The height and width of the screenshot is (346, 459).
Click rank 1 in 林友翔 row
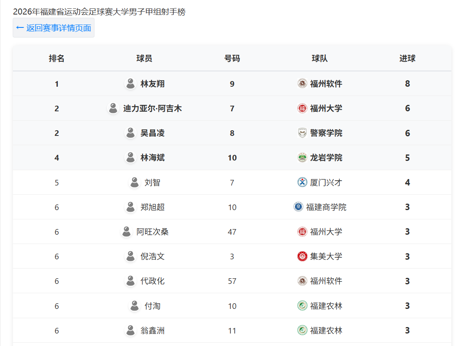coord(57,84)
